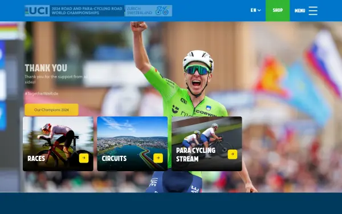Click the Zurich Switzerland 2024 logo

point(148,11)
